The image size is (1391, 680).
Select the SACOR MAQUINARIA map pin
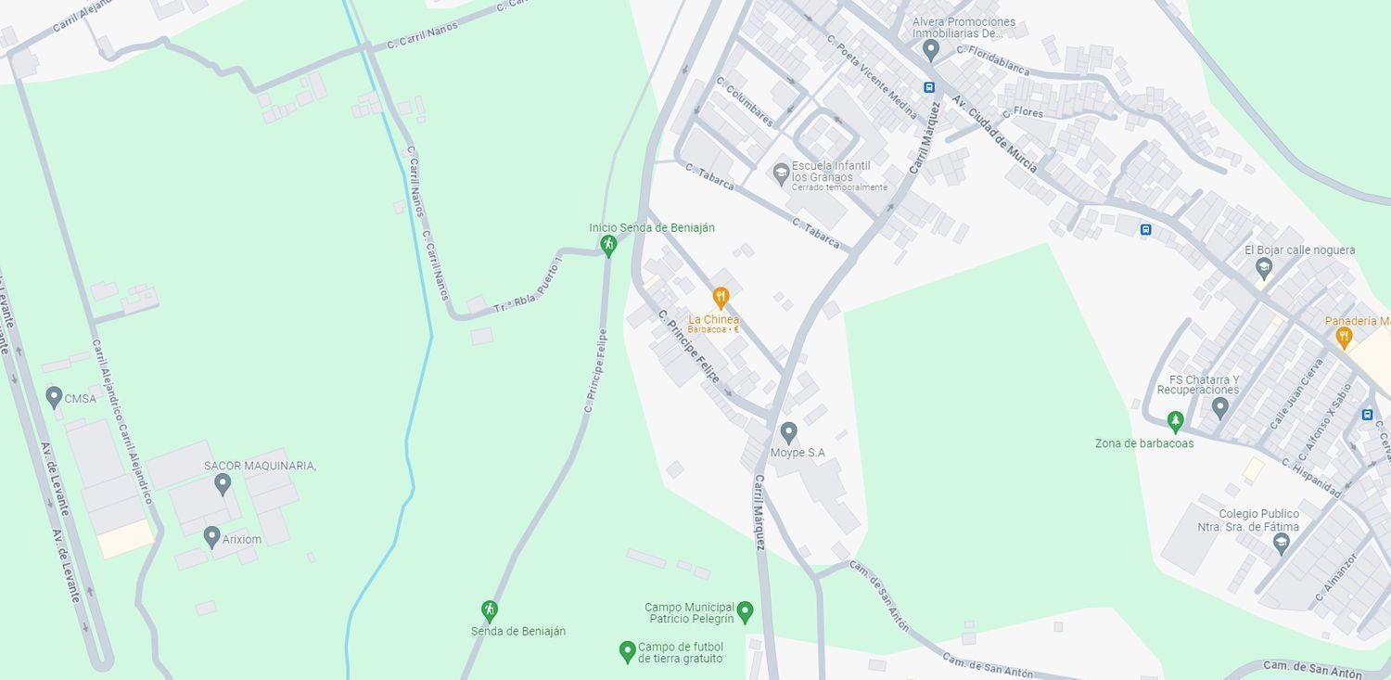pos(223,483)
